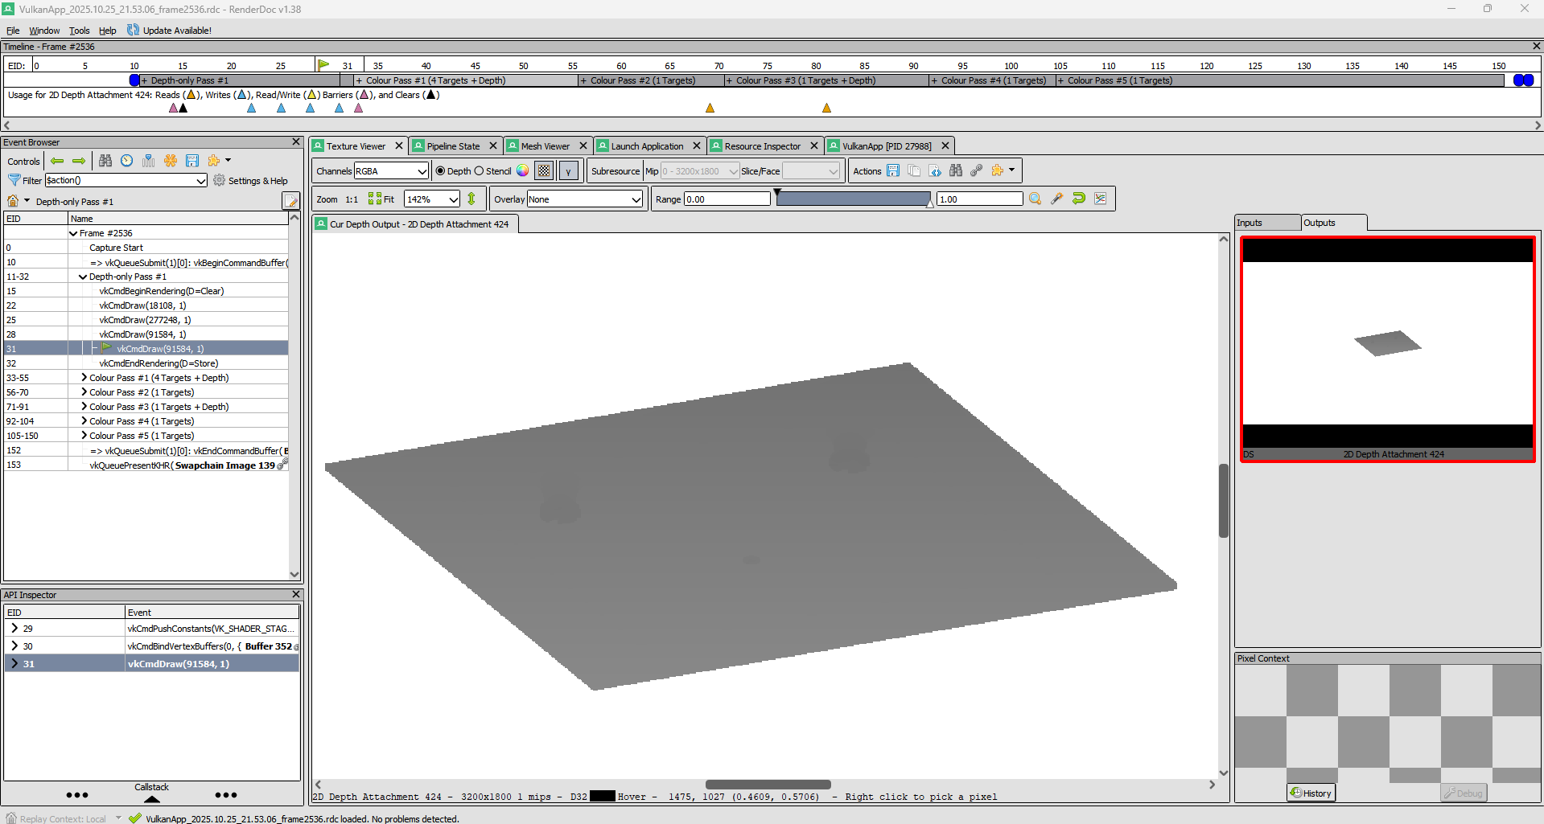Click the magnifier auto-fit range icon
Screen dimensions: 1544x824
coord(1036,199)
